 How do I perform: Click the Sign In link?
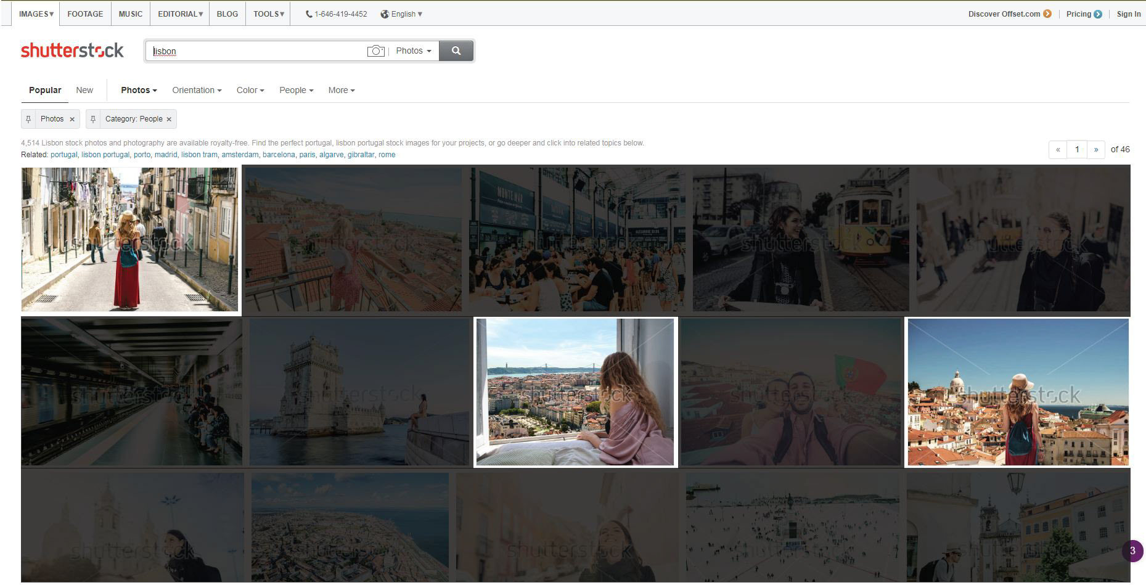(1129, 14)
